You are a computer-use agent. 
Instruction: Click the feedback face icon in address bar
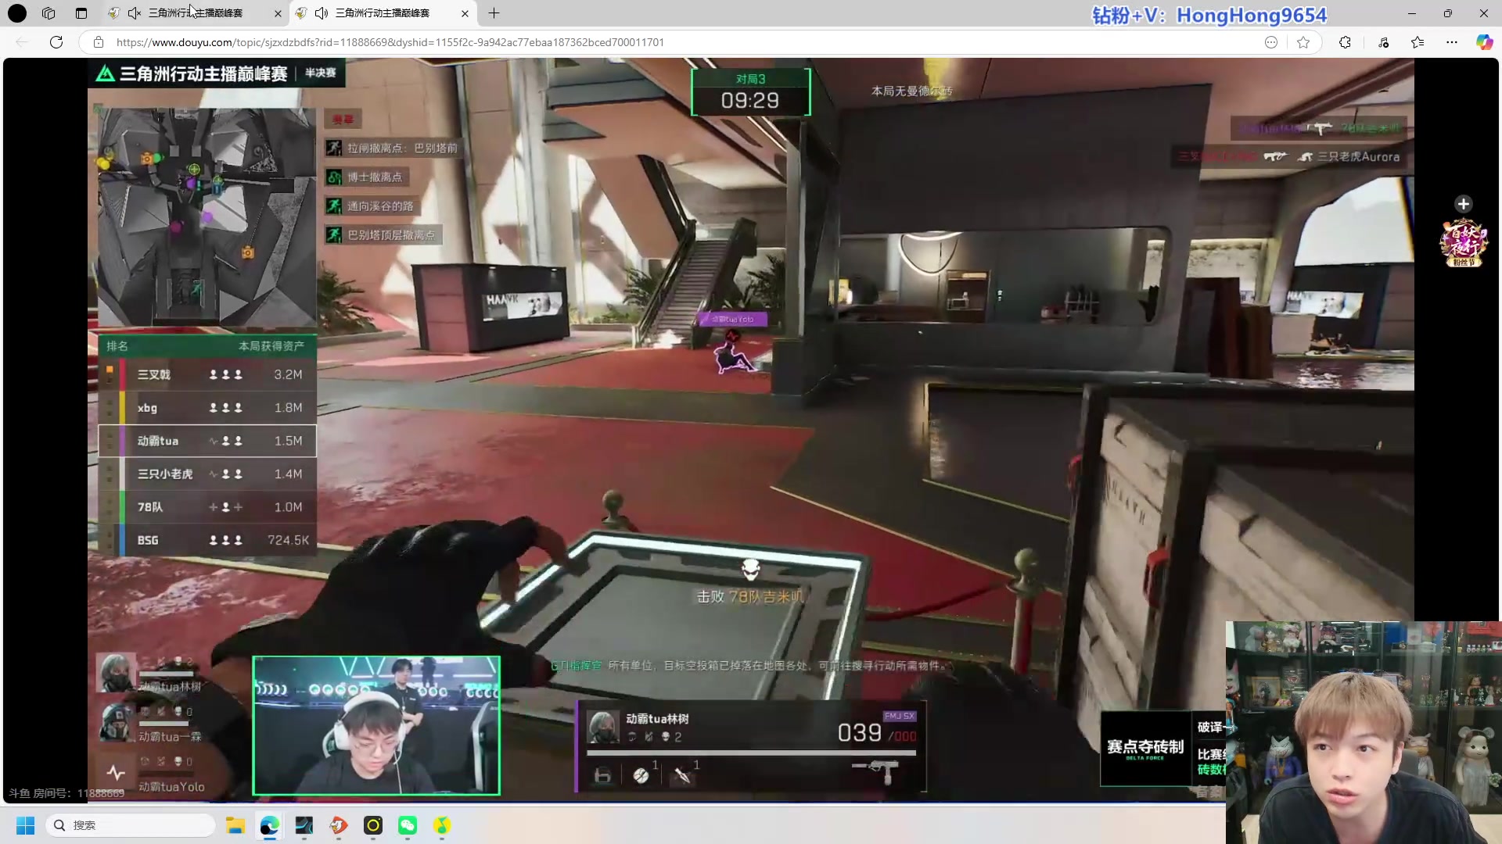click(x=1271, y=42)
